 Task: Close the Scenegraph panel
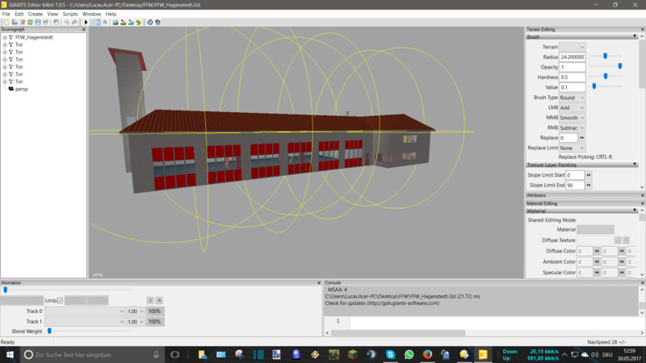pos(83,30)
